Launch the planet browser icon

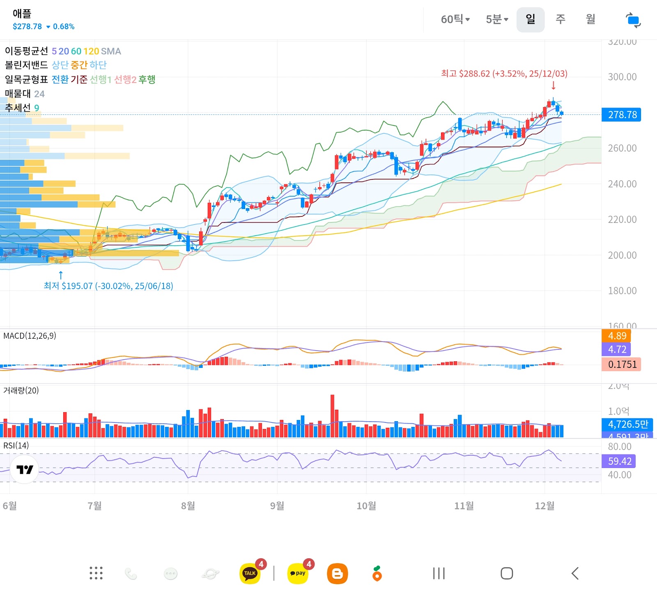tap(210, 574)
